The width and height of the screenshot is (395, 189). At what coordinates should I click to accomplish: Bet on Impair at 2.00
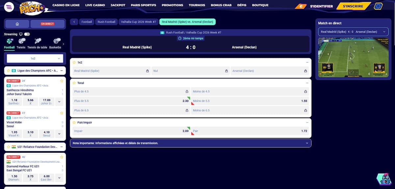[x=131, y=131]
